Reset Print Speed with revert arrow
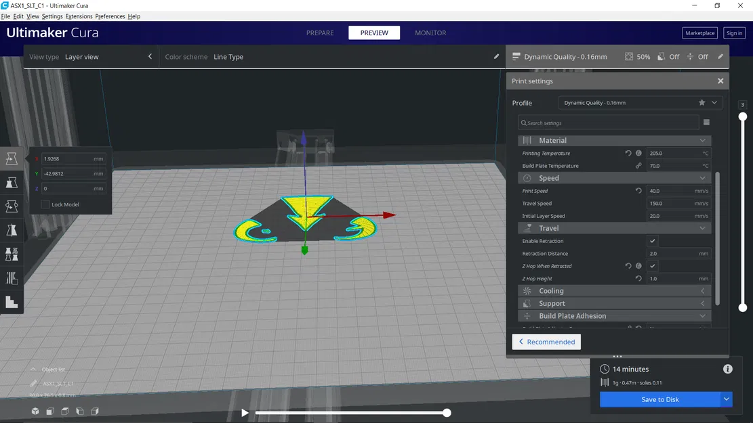Viewport: 753px width, 423px height. click(638, 190)
